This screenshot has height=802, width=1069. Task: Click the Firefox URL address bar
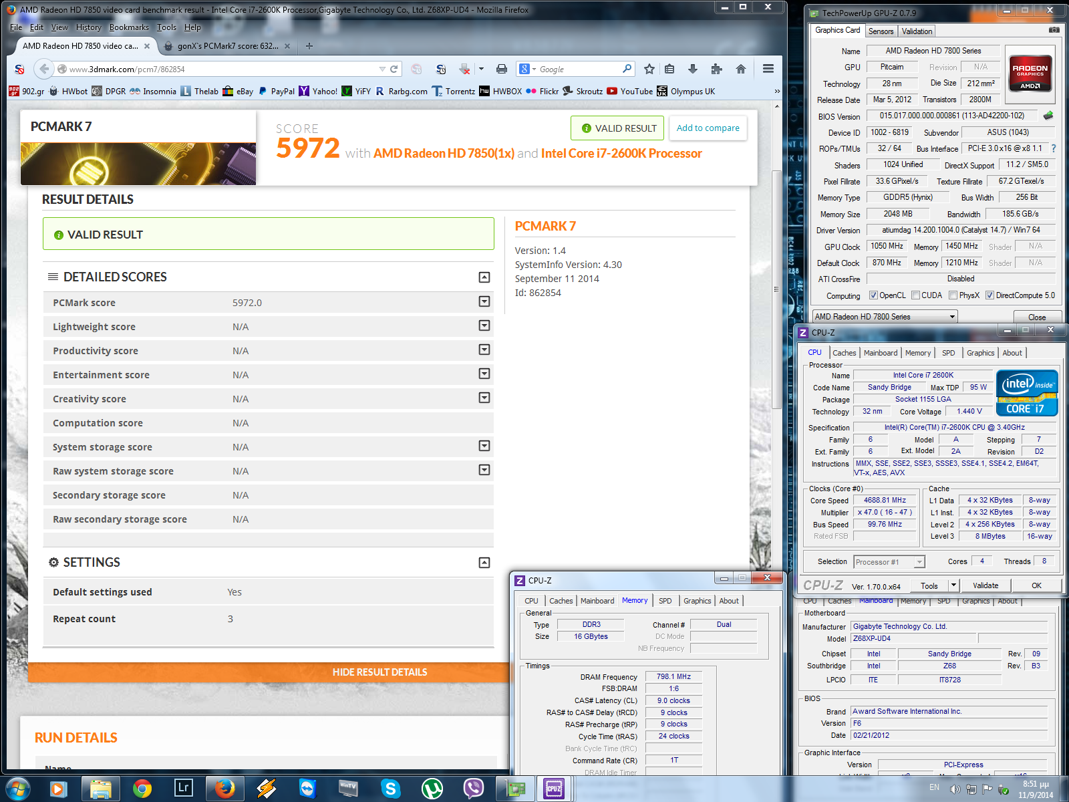(x=220, y=69)
